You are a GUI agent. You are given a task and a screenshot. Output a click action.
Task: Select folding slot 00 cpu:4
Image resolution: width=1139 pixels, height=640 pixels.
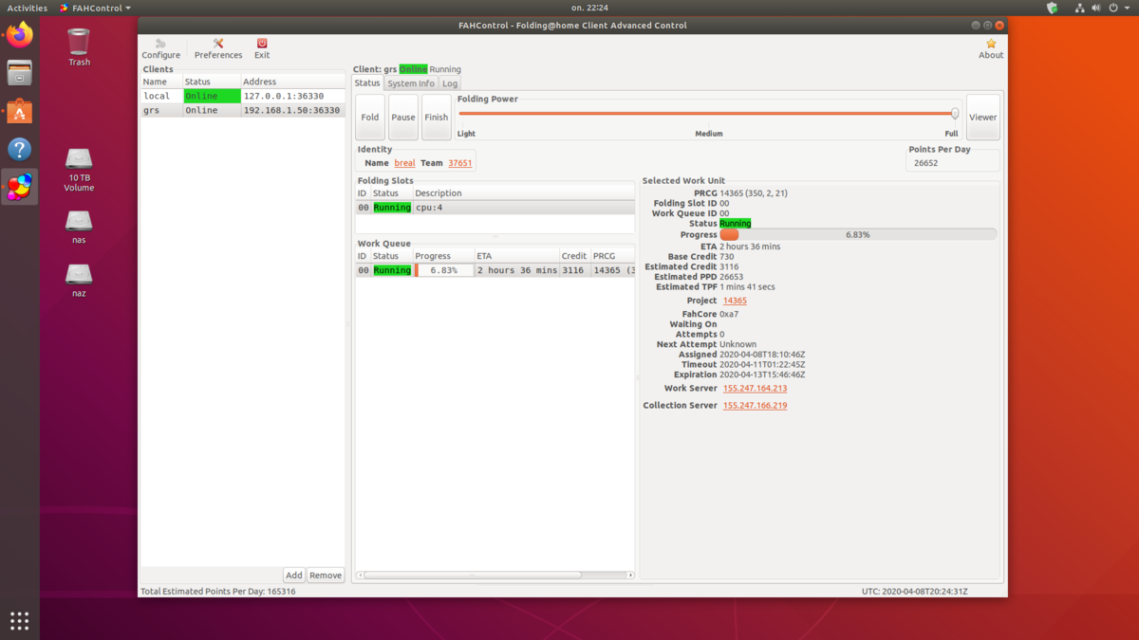(x=495, y=207)
